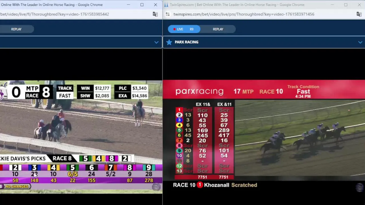Click the Parx Racing favorite star icon
Screen dimensions: 365x205
point(169,42)
